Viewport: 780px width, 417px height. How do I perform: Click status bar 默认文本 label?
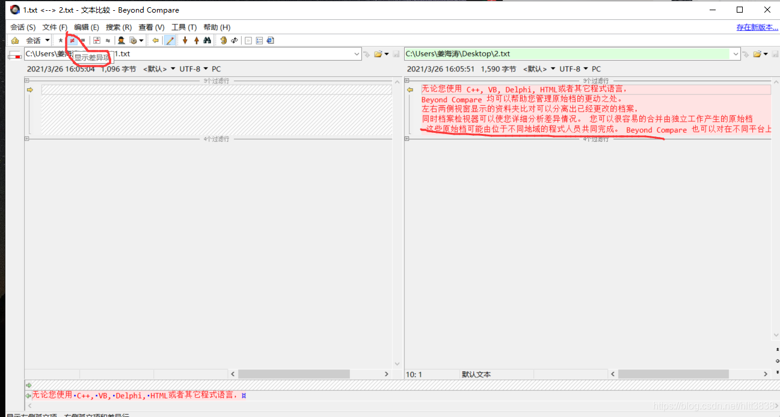476,374
